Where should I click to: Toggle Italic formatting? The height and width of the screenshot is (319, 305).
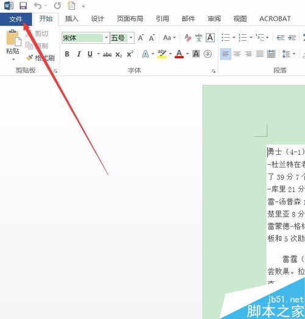79,54
